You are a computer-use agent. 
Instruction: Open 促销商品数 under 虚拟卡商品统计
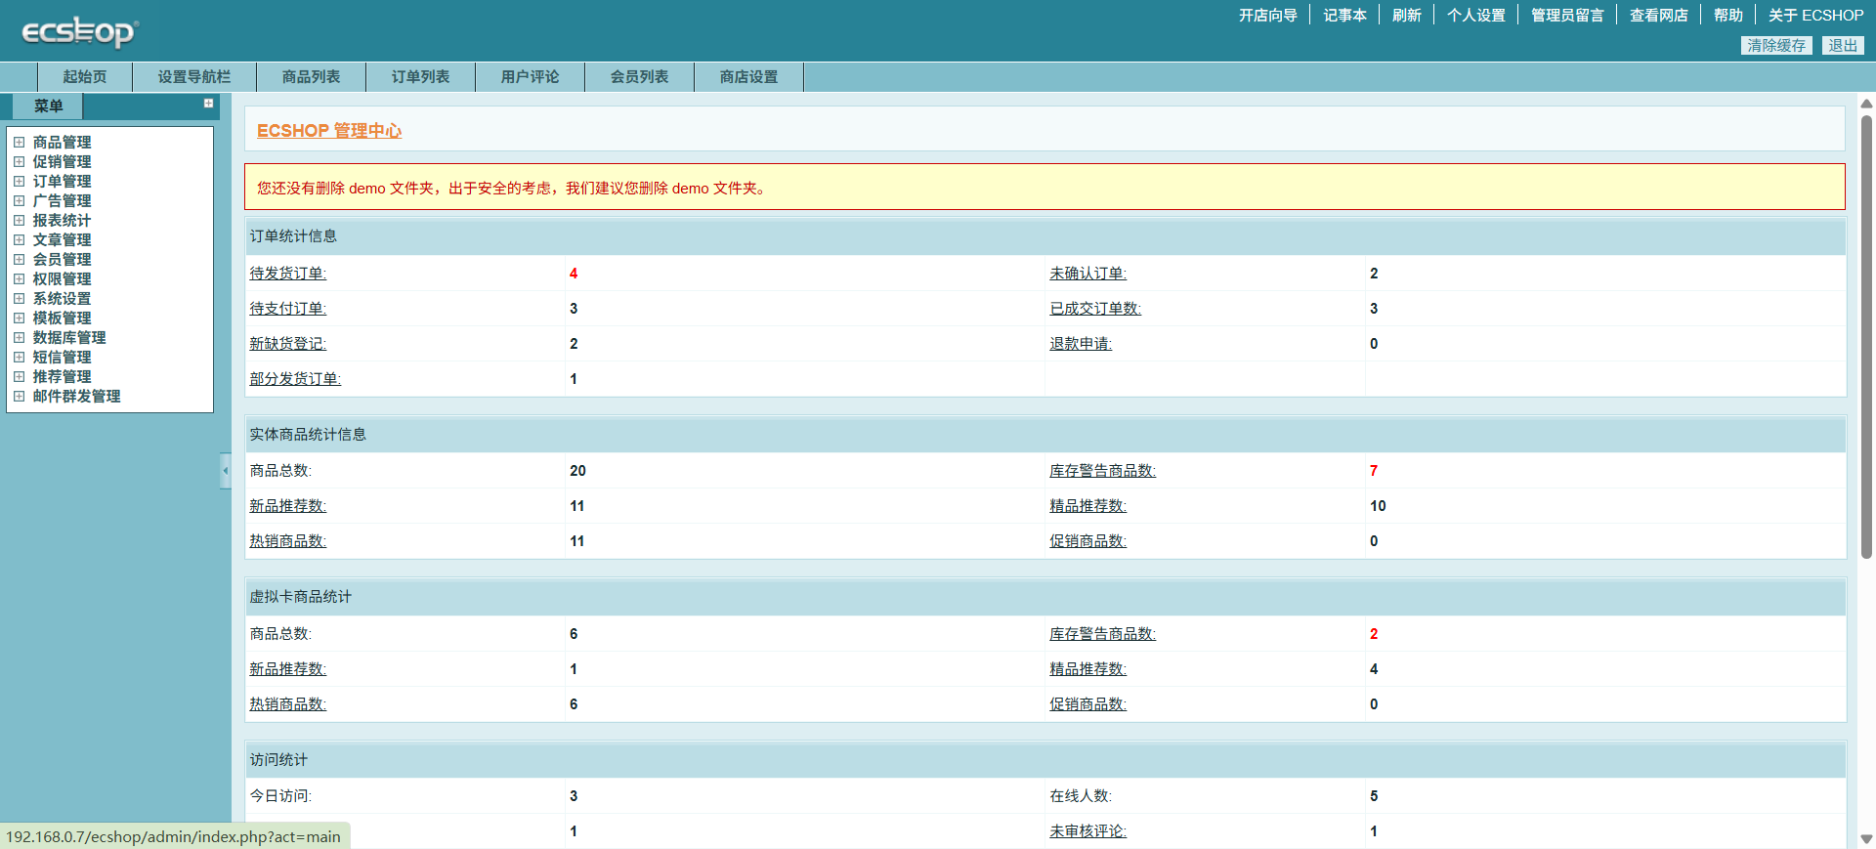coord(1088,704)
